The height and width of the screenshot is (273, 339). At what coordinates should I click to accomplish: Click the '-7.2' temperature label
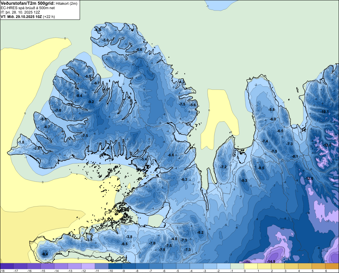coord(223,167)
